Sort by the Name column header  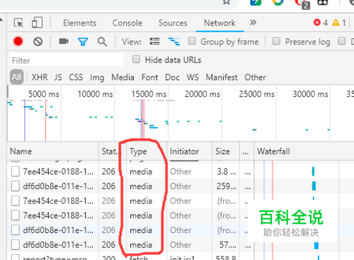pyautogui.click(x=53, y=151)
